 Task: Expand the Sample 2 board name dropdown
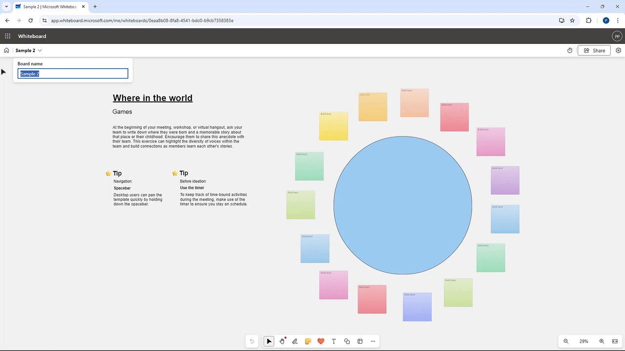coord(40,50)
